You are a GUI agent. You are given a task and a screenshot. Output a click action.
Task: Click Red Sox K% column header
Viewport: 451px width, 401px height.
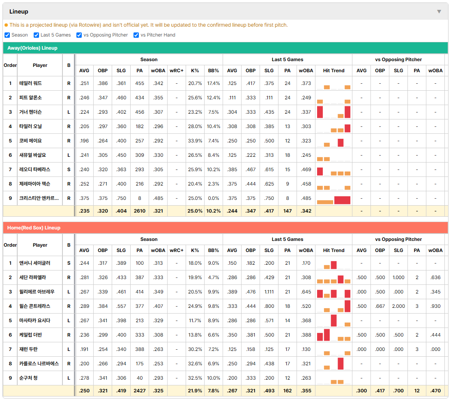click(195, 250)
